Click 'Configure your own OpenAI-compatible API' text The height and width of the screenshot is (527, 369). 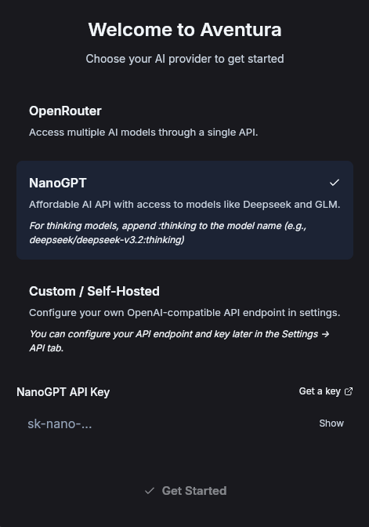coord(185,313)
